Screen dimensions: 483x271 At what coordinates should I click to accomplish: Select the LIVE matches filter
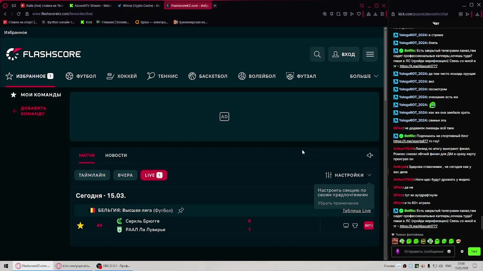point(154,175)
